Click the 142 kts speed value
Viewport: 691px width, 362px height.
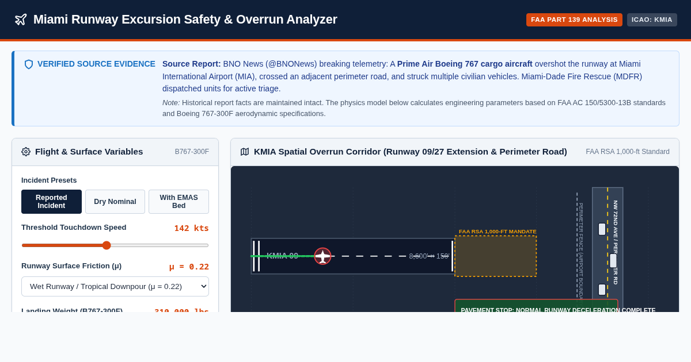coord(192,228)
